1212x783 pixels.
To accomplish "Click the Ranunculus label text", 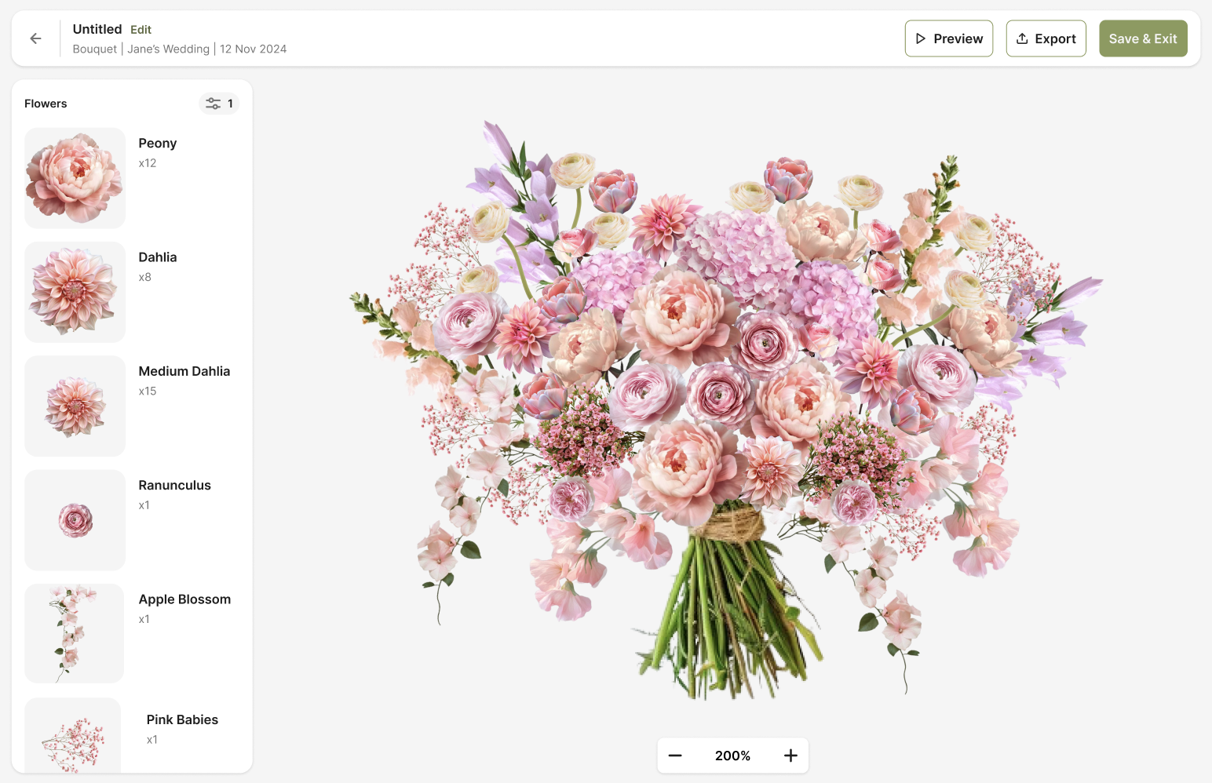I will click(x=175, y=486).
